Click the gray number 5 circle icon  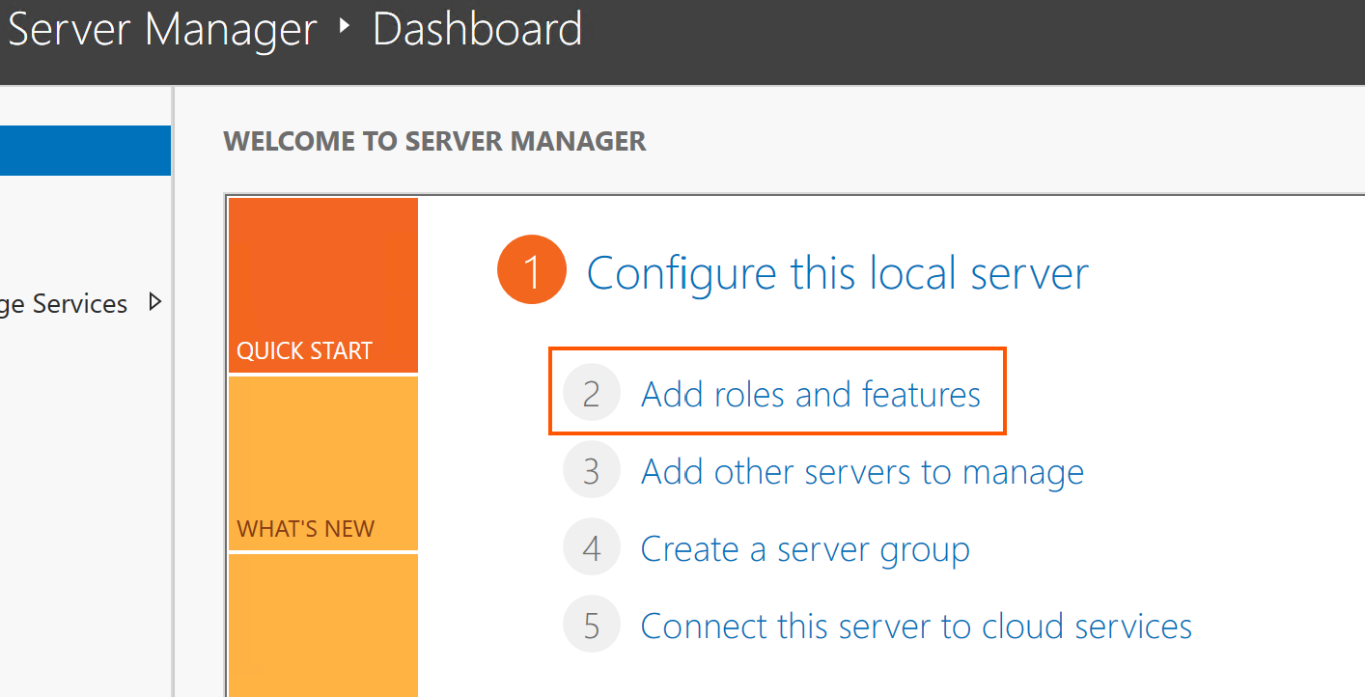(x=591, y=626)
